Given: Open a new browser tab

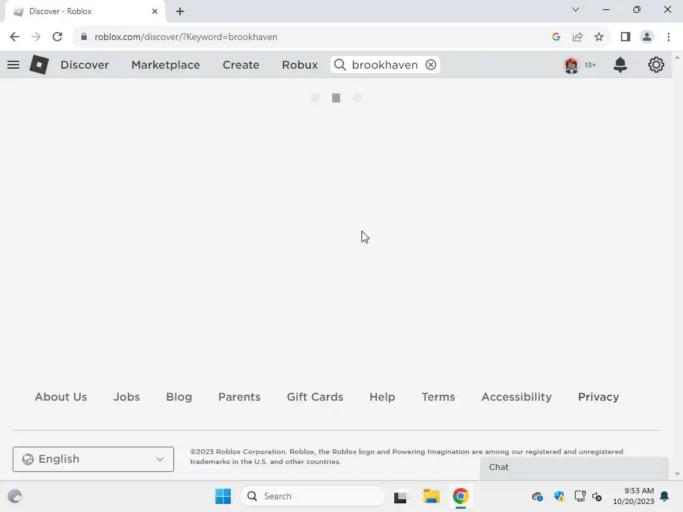Looking at the screenshot, I should (x=180, y=11).
